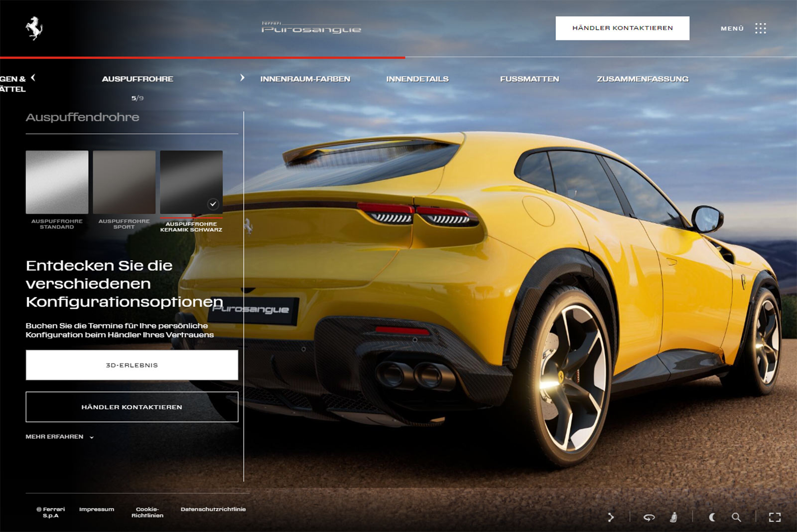Activate the 360-degree rotate view icon
This screenshot has height=532, width=797.
[x=649, y=517]
